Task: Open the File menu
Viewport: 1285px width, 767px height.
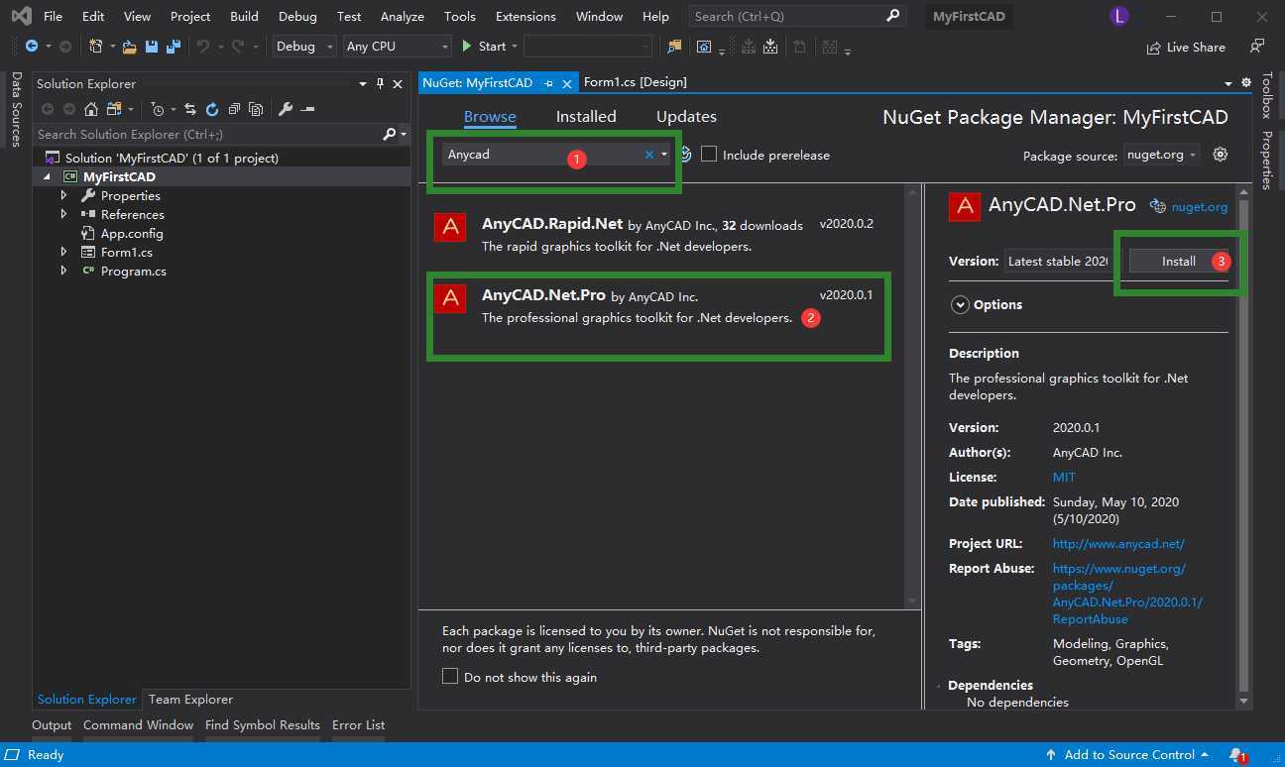Action: (54, 16)
